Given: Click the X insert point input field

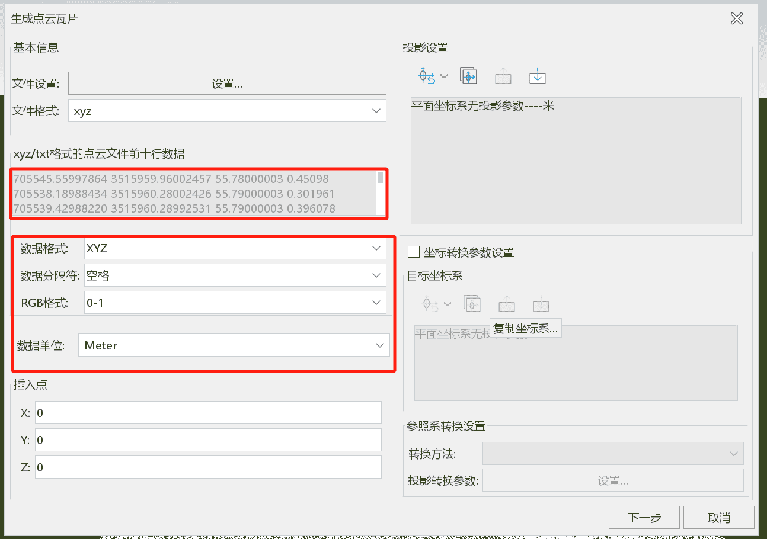Looking at the screenshot, I should 207,412.
